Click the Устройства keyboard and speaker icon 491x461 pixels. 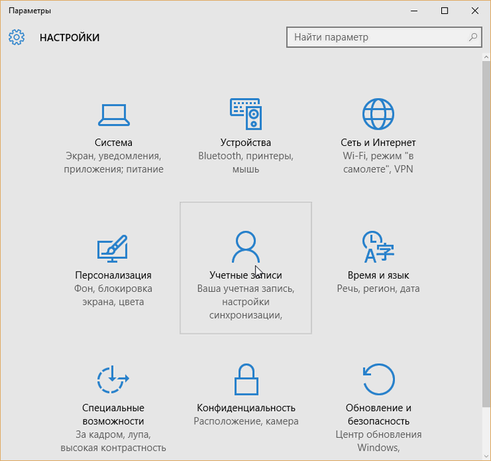point(245,114)
